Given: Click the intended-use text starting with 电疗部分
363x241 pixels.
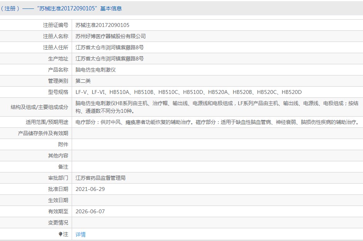Looking at the screenshot, I should pyautogui.click(x=217, y=122).
